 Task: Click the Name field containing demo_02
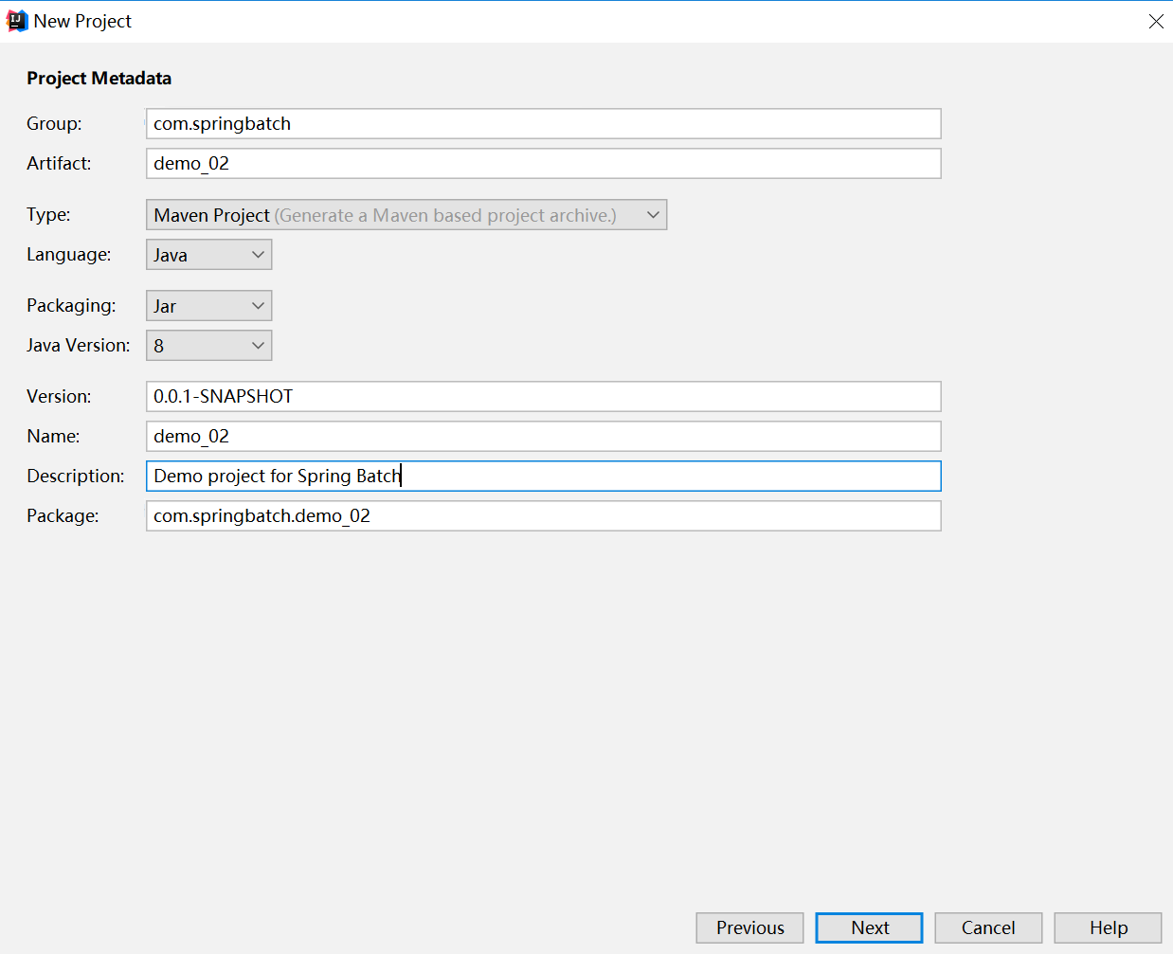click(544, 437)
